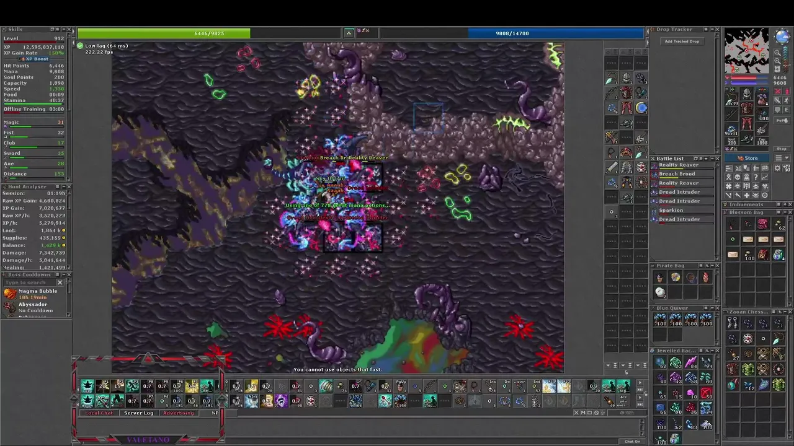
Task: Switch to the Server Log tab
Action: [x=138, y=413]
